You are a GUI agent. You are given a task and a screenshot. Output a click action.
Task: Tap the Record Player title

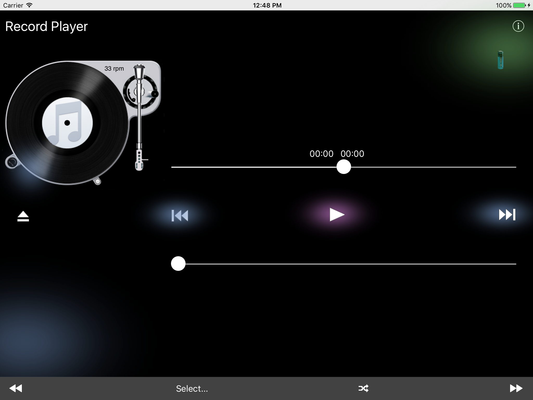pyautogui.click(x=47, y=27)
